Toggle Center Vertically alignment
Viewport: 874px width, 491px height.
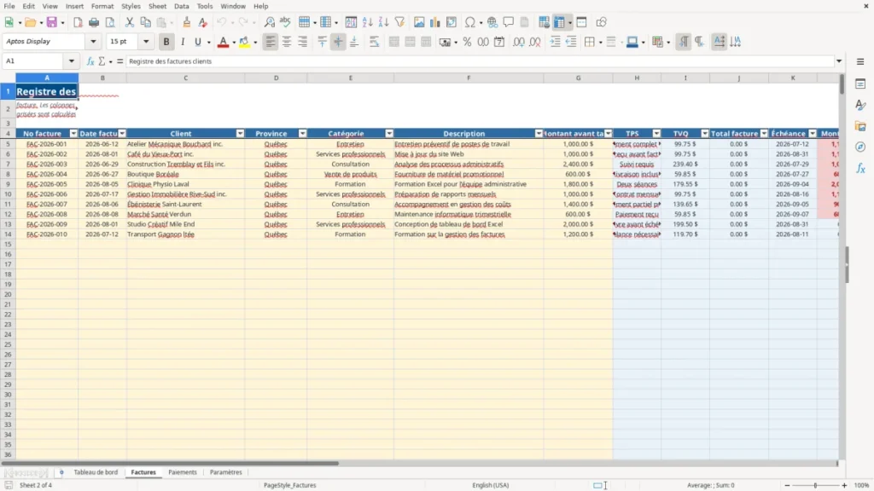pos(338,42)
